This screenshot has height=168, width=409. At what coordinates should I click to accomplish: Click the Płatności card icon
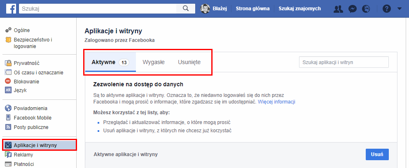[8, 164]
